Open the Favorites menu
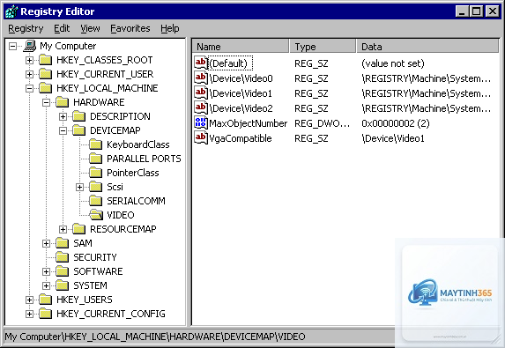This screenshot has height=348, width=505. pos(130,29)
